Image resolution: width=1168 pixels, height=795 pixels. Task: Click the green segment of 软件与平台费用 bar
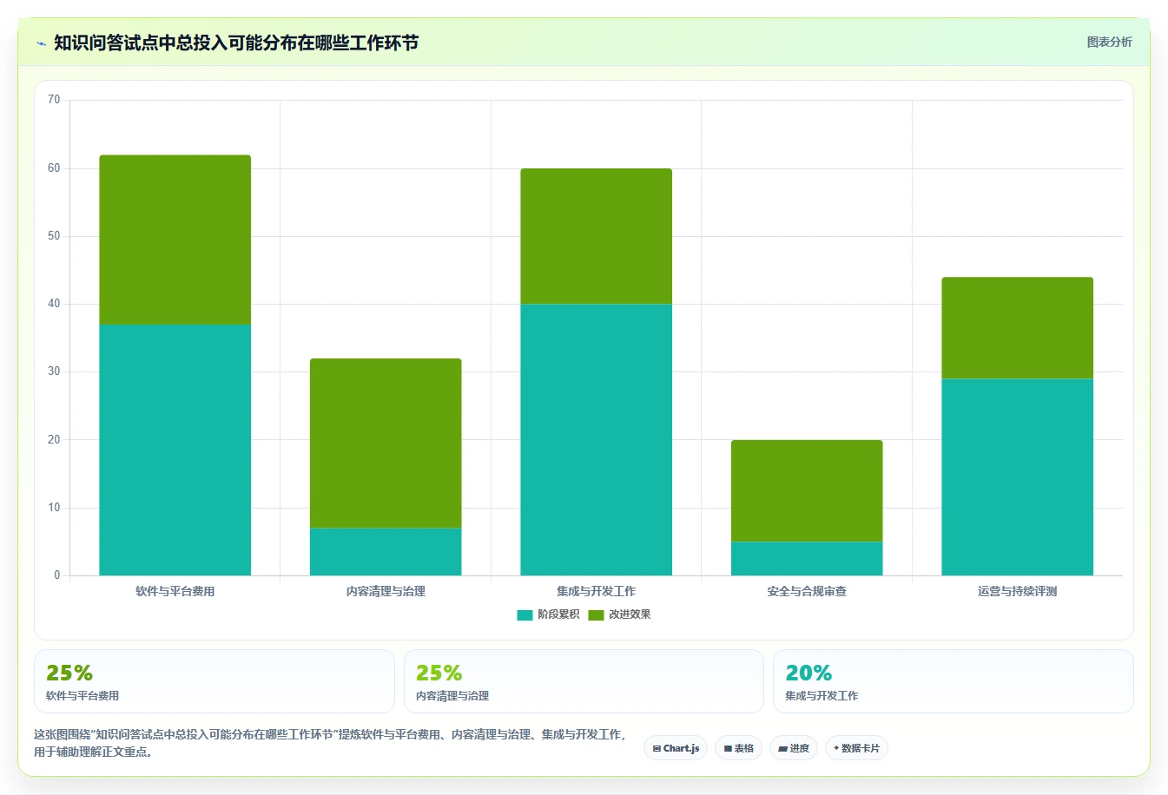point(175,240)
